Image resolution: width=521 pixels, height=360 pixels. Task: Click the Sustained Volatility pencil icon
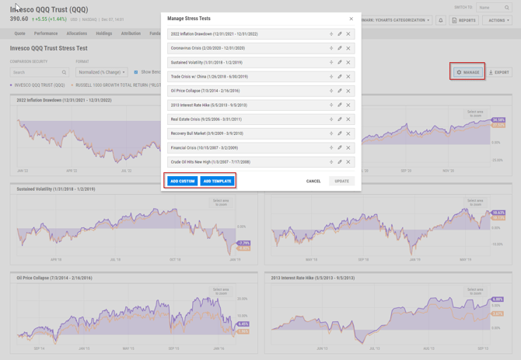(340, 62)
